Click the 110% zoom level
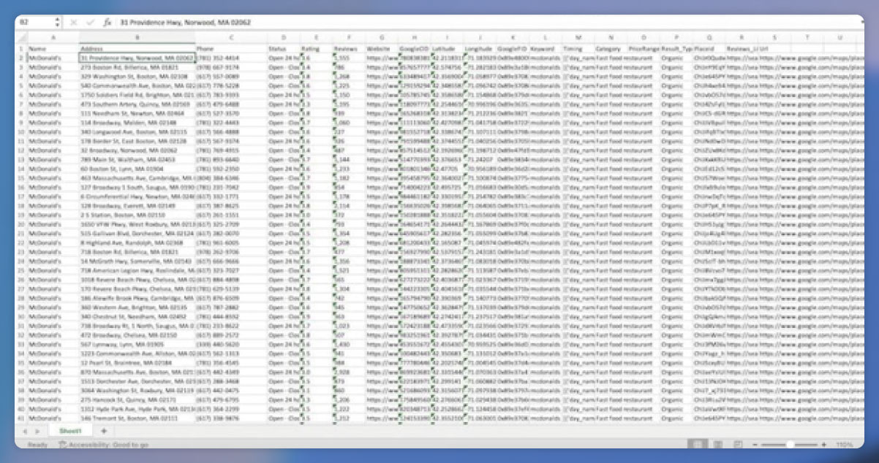This screenshot has width=879, height=463. pyautogui.click(x=845, y=444)
